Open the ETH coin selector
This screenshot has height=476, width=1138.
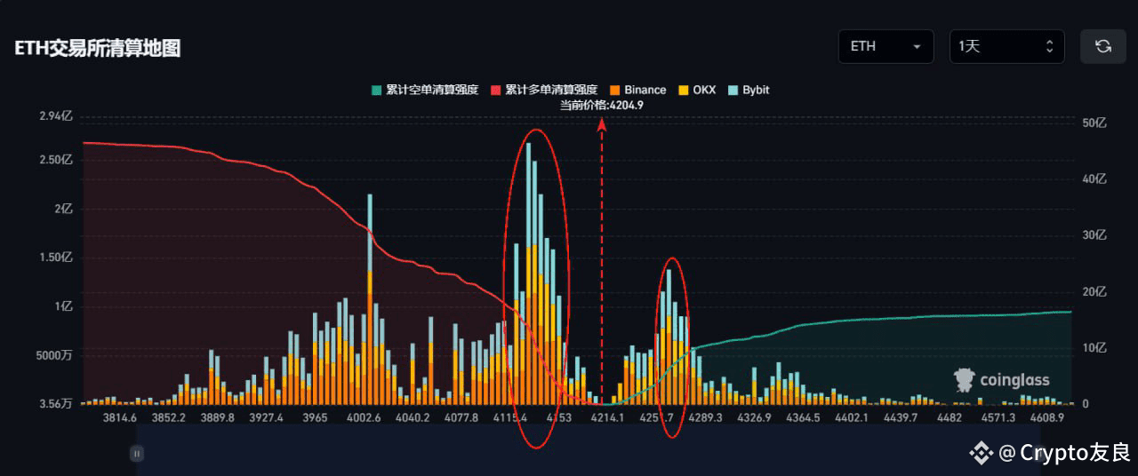tap(886, 46)
